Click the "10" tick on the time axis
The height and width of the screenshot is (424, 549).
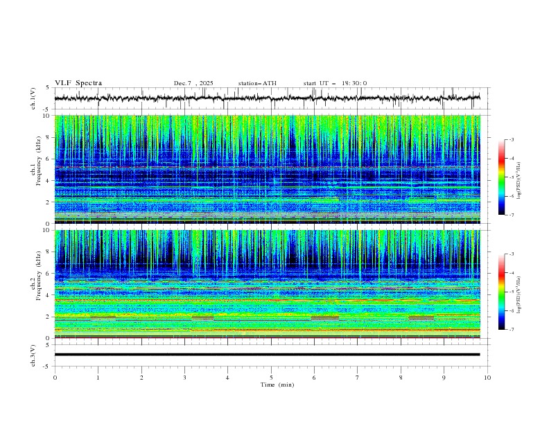[x=487, y=378]
